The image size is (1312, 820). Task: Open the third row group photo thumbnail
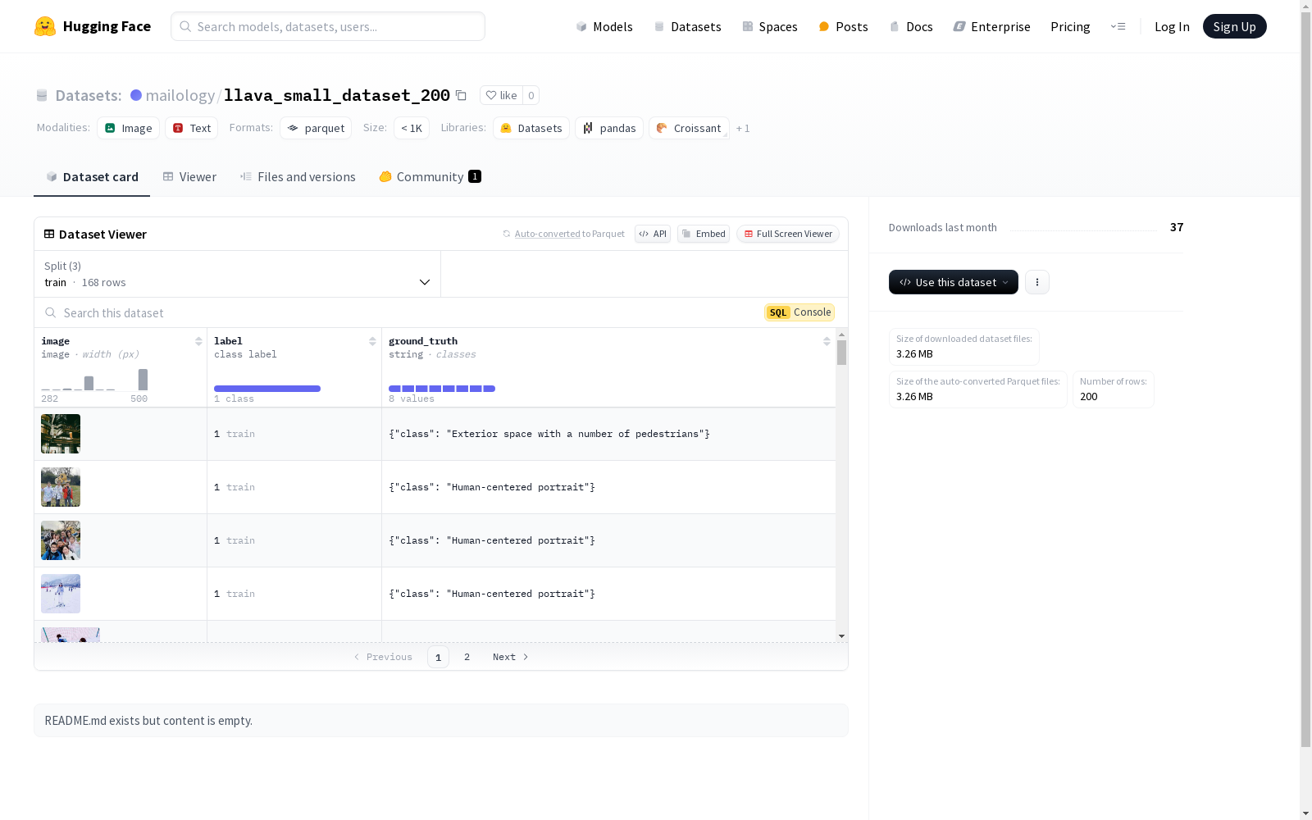(61, 540)
